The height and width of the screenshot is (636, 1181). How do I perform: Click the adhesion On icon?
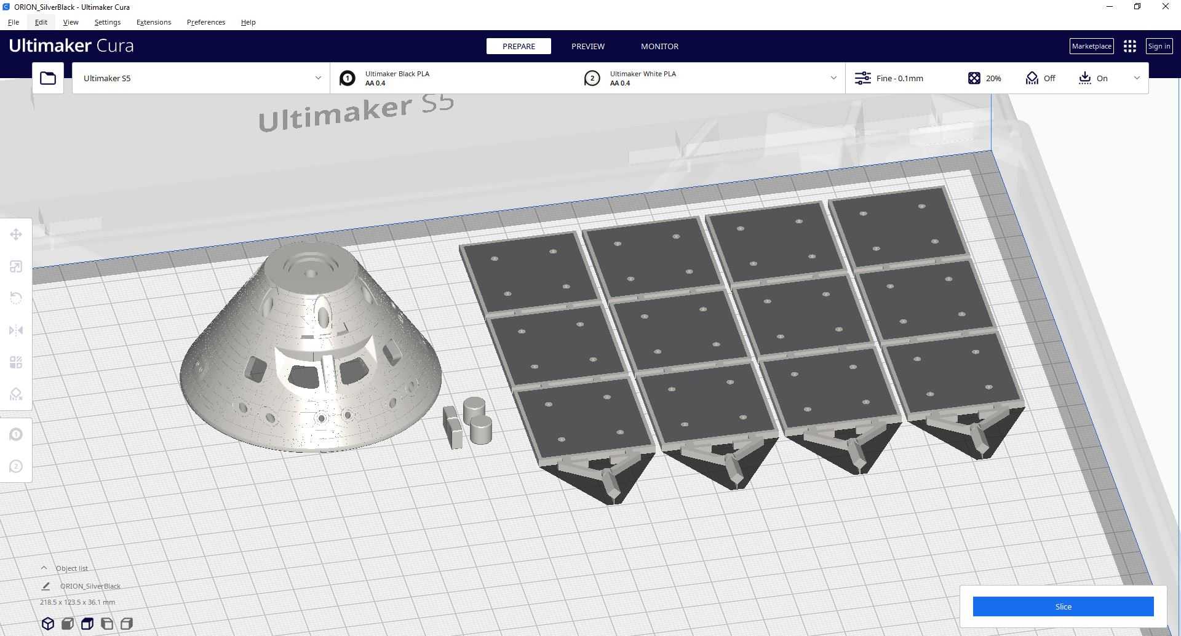click(1085, 78)
